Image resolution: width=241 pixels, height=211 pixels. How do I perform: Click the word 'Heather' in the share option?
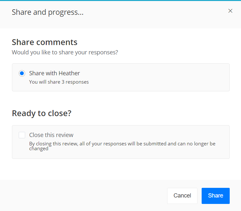point(69,73)
